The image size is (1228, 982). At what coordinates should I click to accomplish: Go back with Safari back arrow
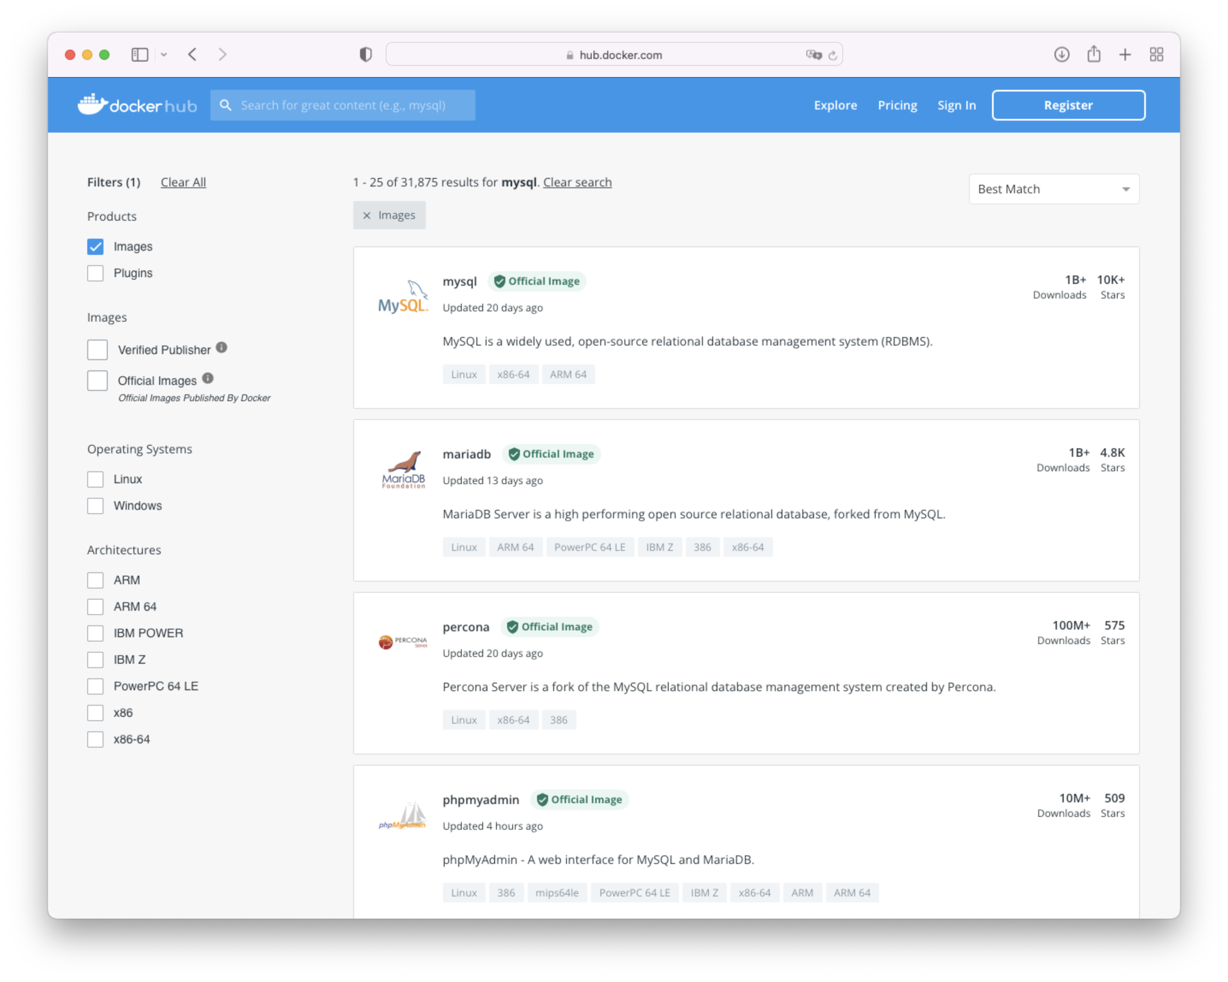point(192,55)
